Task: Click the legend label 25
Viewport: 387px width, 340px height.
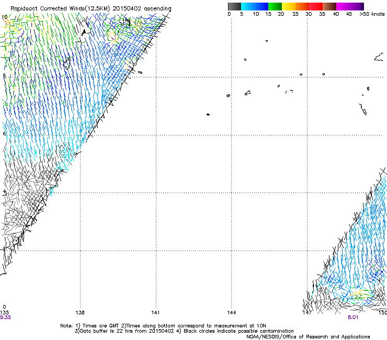Action: 295,14
